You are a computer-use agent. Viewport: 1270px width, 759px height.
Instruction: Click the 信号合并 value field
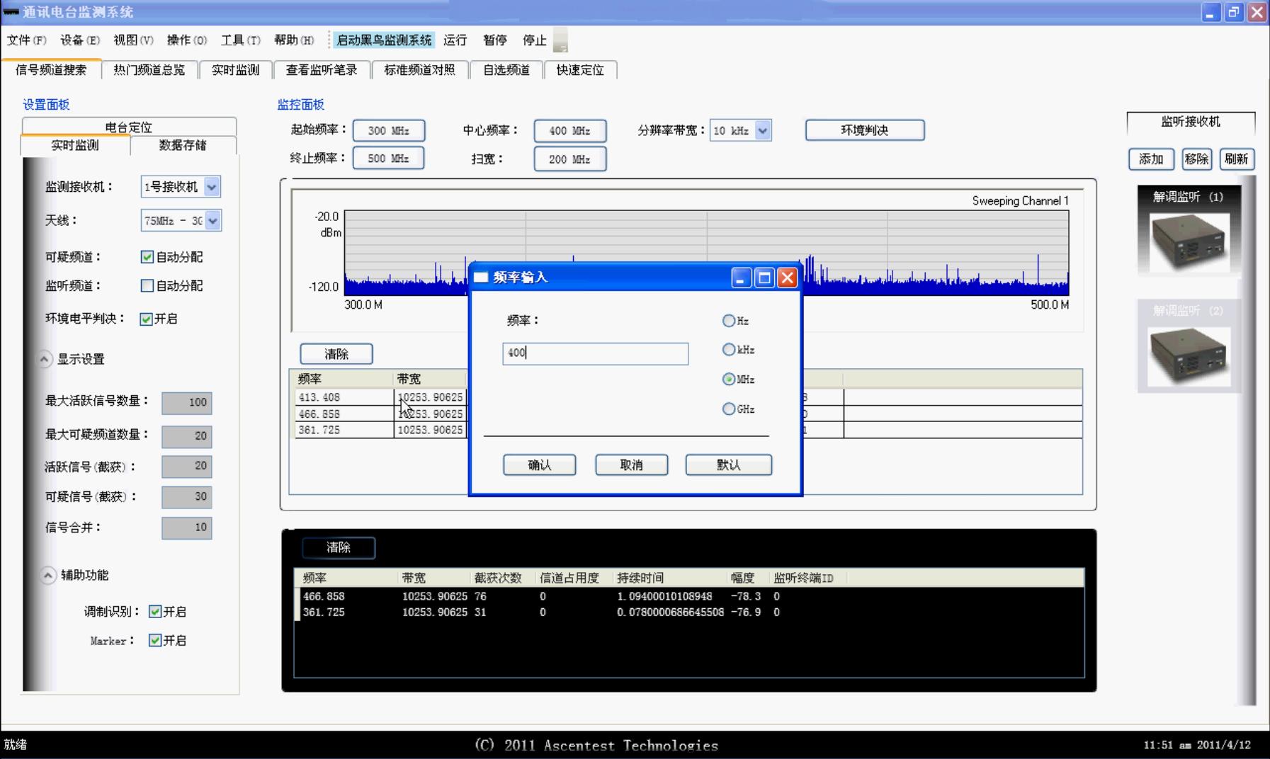point(187,527)
